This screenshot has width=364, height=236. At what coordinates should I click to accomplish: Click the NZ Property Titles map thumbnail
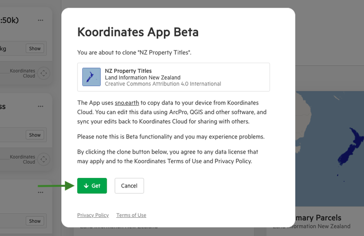[92, 77]
